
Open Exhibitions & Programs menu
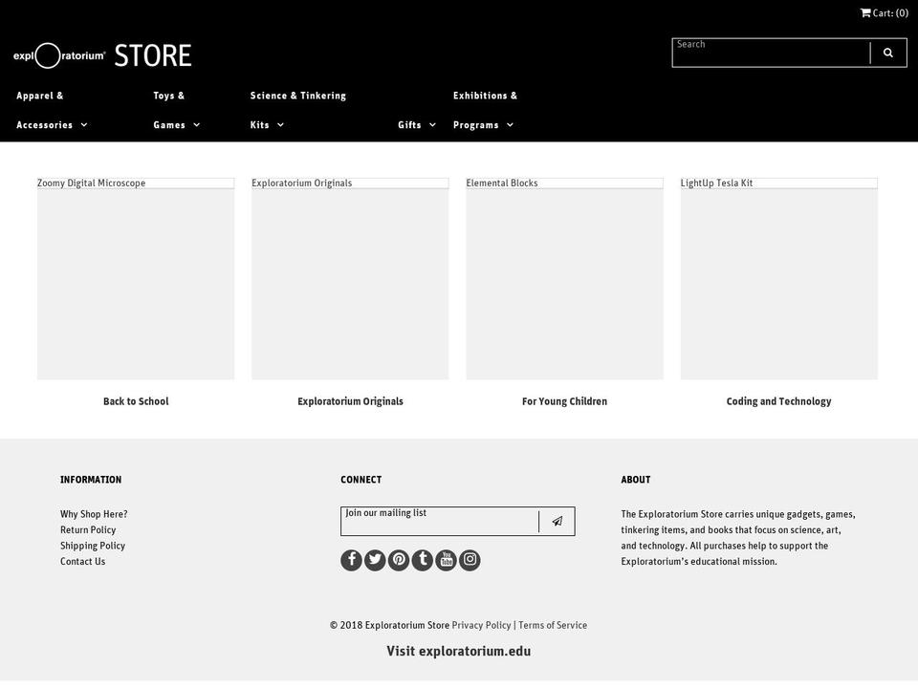pyautogui.click(x=486, y=110)
